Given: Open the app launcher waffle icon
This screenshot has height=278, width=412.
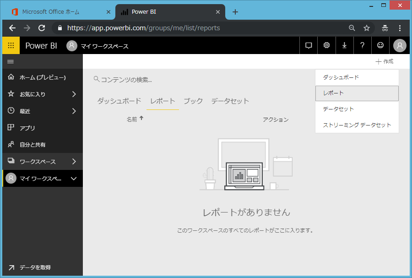Looking at the screenshot, I should point(11,45).
